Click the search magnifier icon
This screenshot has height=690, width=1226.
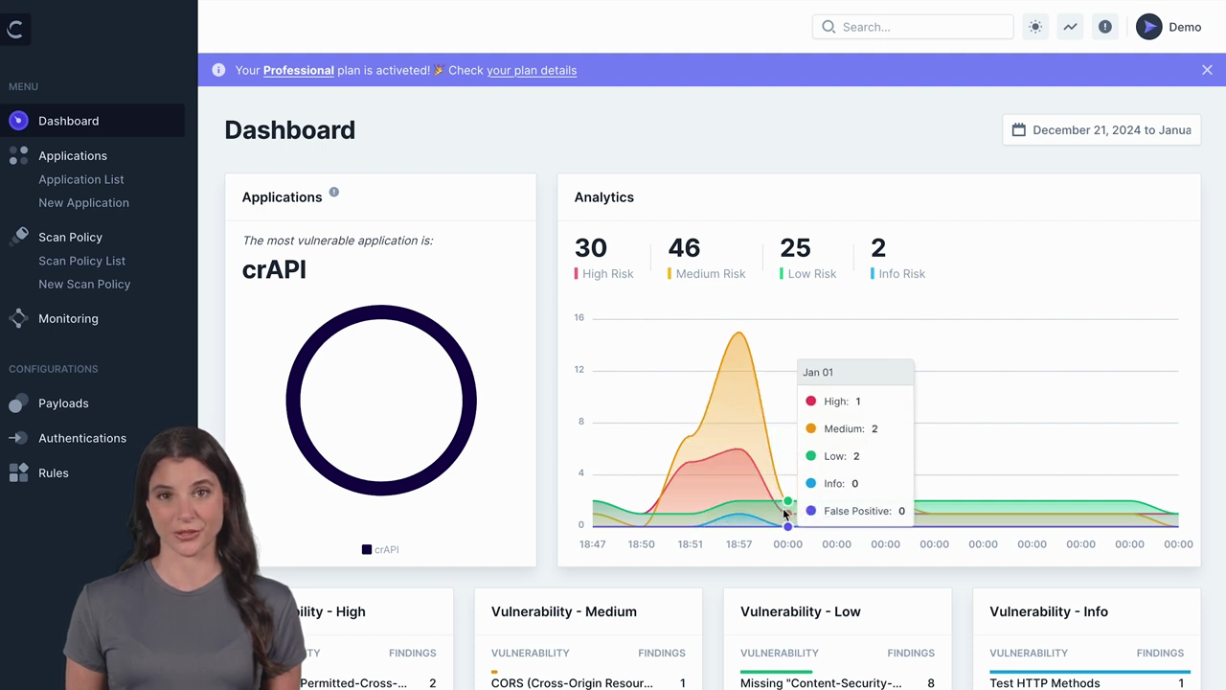(x=829, y=27)
